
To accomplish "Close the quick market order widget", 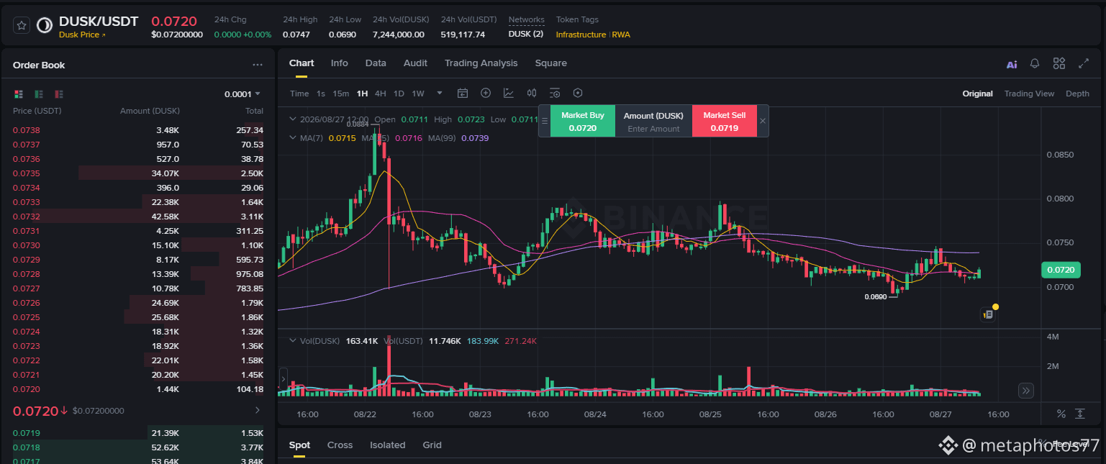I will click(763, 121).
